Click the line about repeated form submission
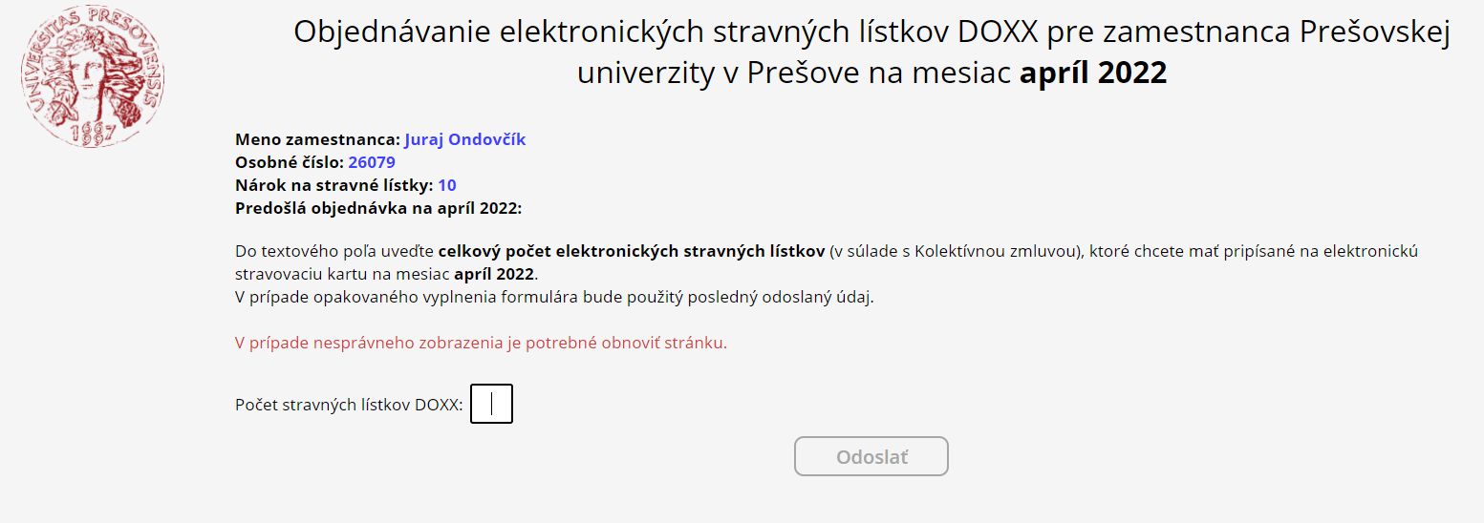The height and width of the screenshot is (523, 1484). coord(554,296)
